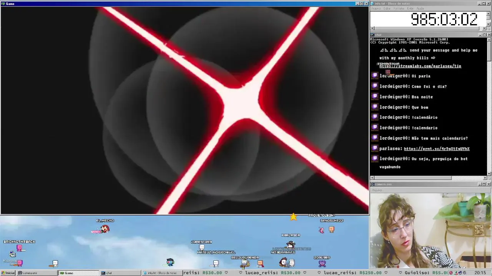
Task: Click Twitch icon beside 'Oi parla' message
Action: point(375,76)
